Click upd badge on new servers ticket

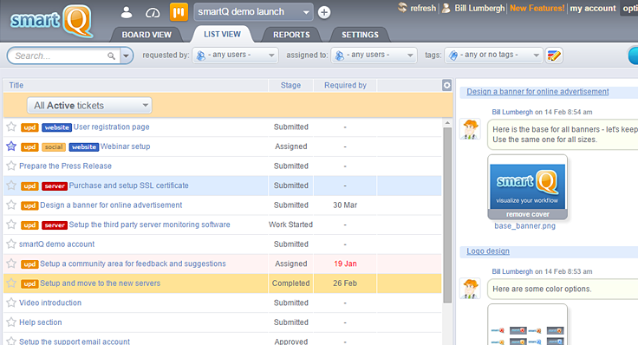click(x=29, y=283)
